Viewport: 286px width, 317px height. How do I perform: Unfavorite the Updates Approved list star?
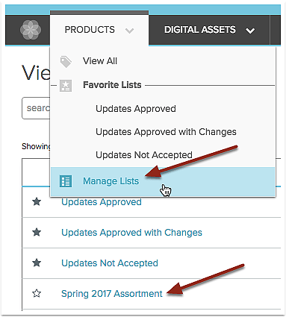pos(37,201)
